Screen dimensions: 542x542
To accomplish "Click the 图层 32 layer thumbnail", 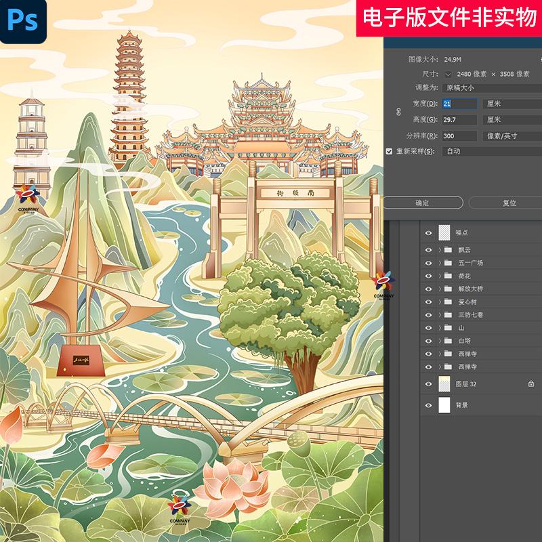I will [x=444, y=383].
